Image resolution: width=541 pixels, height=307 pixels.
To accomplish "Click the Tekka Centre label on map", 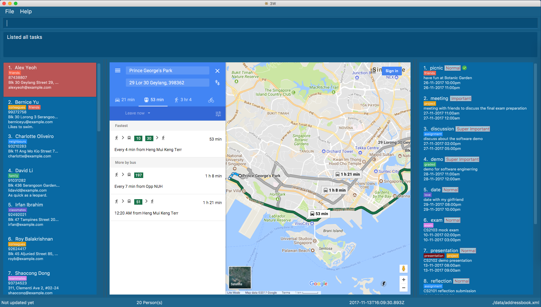I will [x=367, y=148].
